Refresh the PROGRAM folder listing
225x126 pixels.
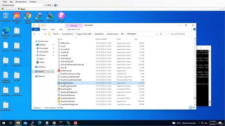tap(161, 34)
